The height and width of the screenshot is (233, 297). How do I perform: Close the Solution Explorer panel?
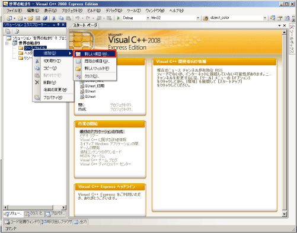63,25
